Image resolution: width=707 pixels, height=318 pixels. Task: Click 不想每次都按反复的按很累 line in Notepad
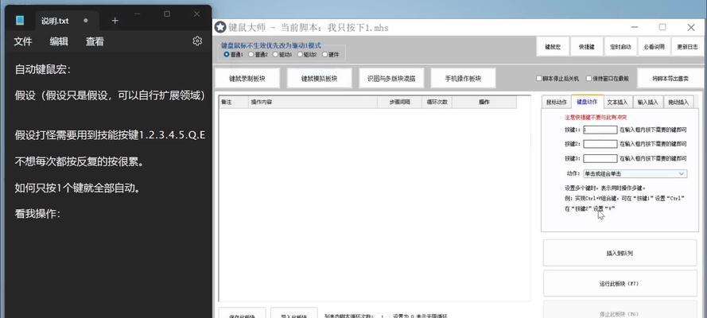tap(80, 161)
